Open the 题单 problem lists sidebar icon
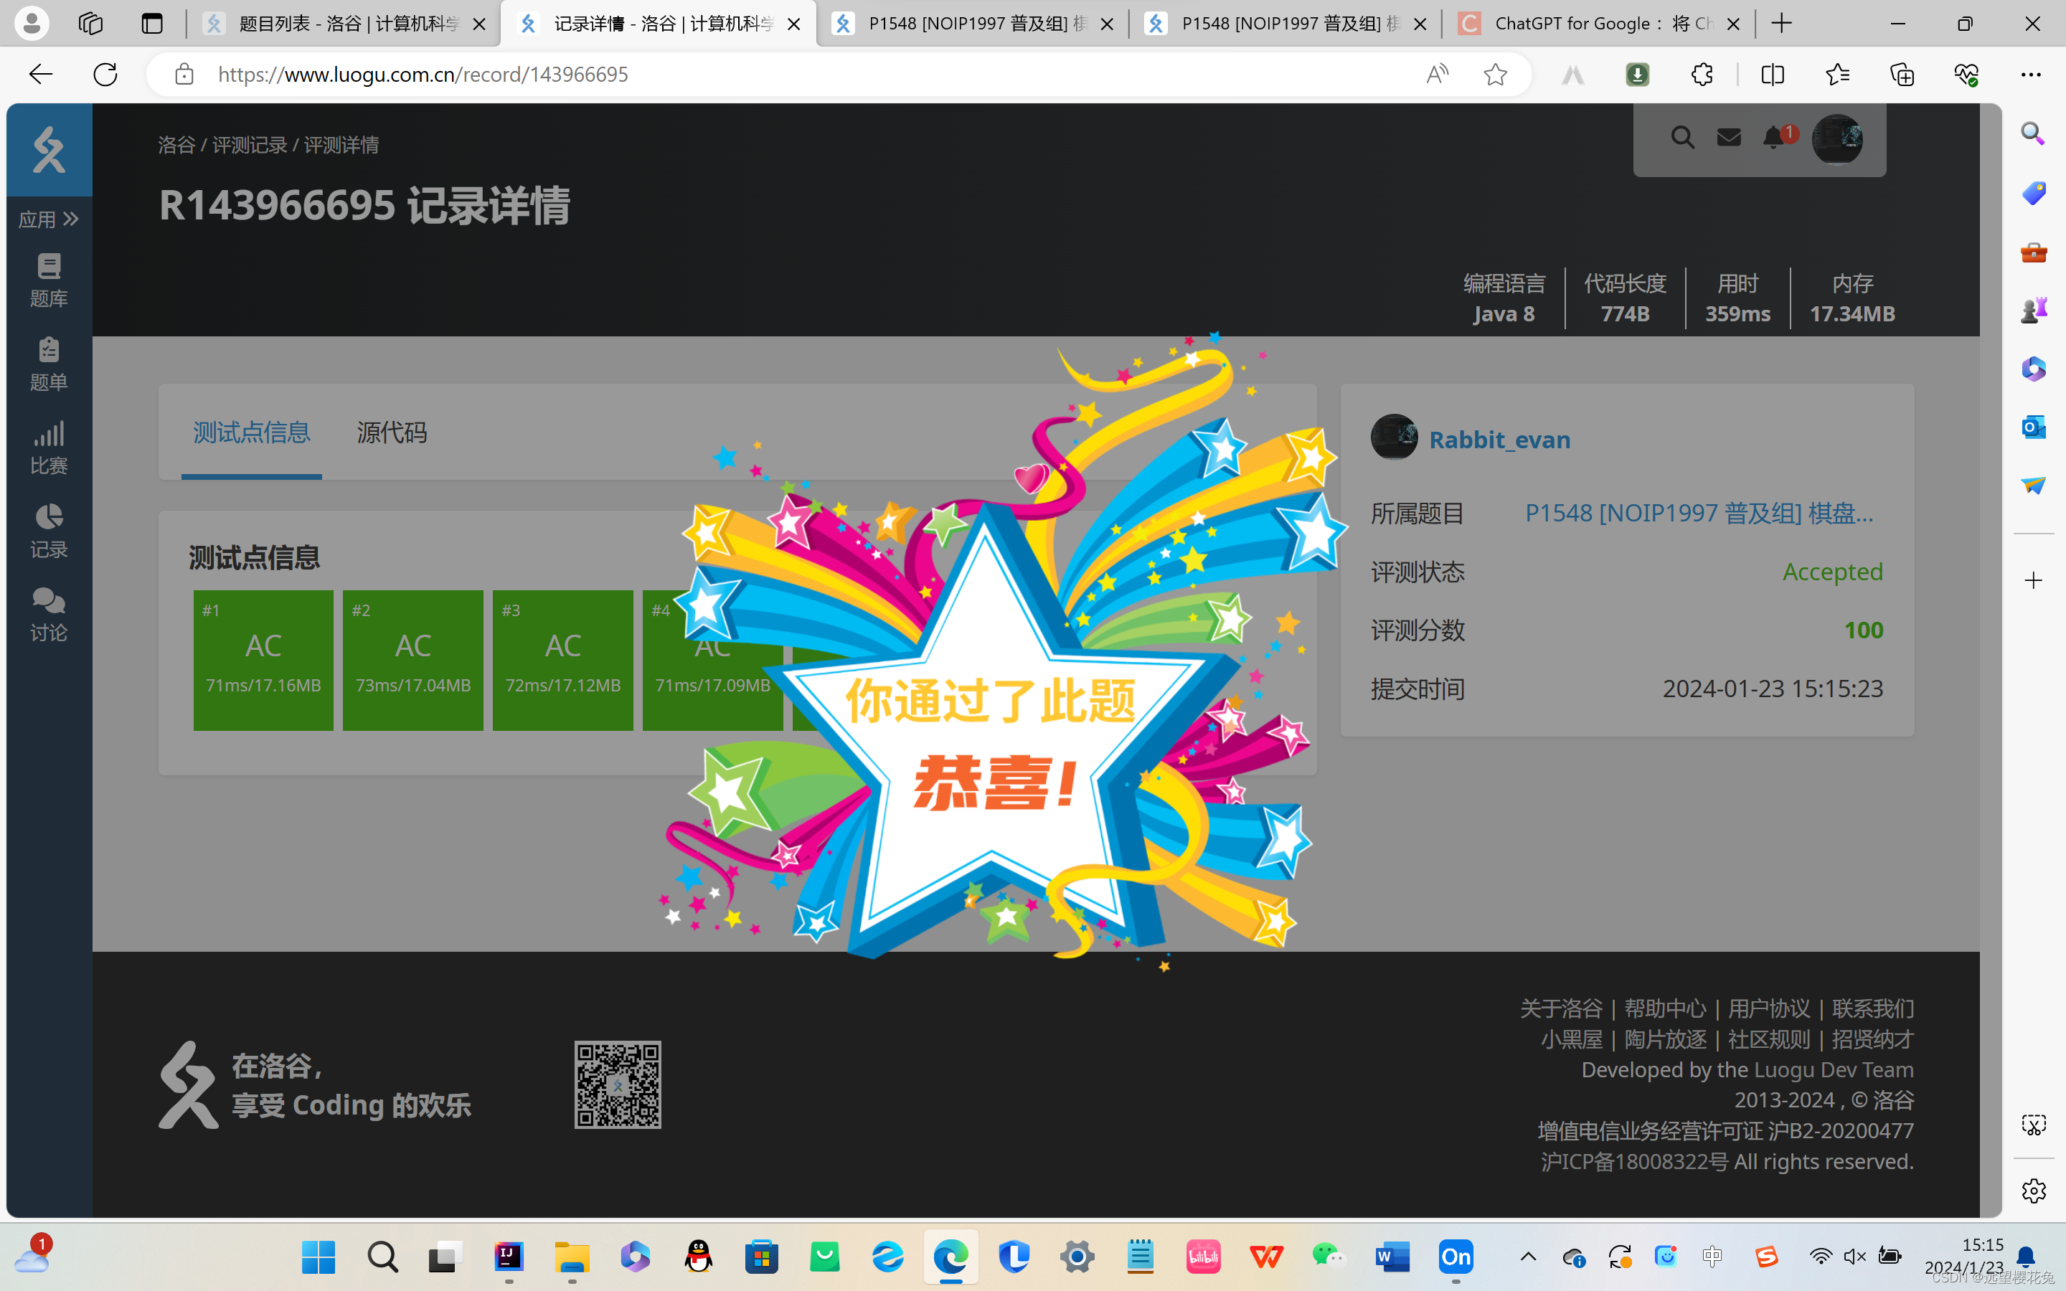This screenshot has width=2066, height=1291. click(48, 364)
